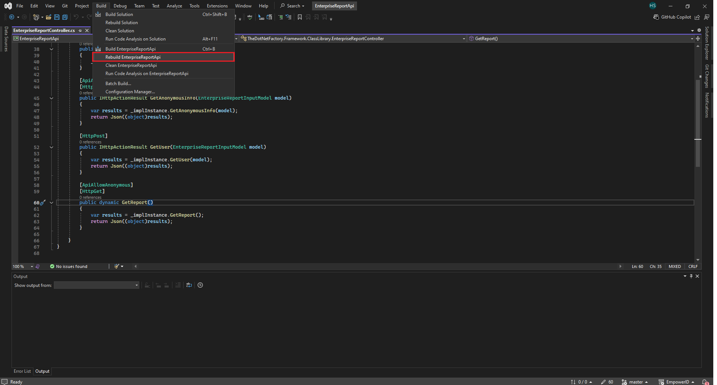Click the New Project toolbar icon
Image resolution: width=717 pixels, height=385 pixels.
(x=36, y=17)
